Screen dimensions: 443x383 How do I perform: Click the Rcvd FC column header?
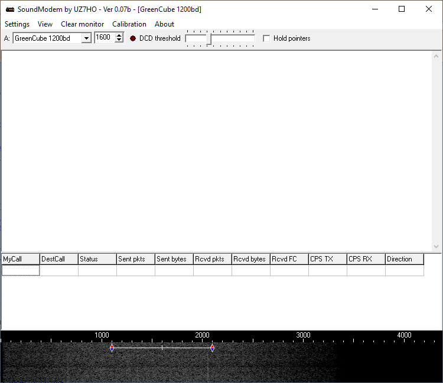289,259
